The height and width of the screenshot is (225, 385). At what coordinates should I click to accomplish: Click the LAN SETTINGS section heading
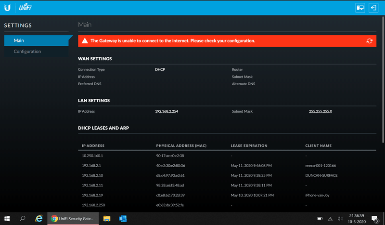[x=94, y=100]
